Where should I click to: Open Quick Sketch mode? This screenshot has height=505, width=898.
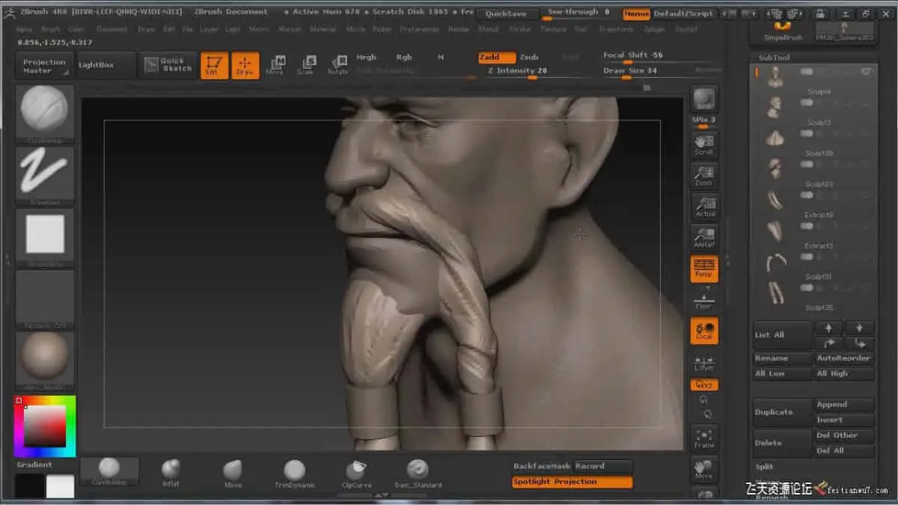(x=168, y=65)
